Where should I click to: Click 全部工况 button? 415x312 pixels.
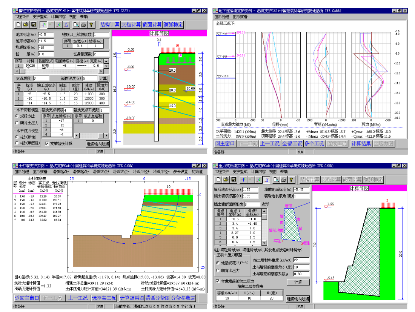[292, 143]
